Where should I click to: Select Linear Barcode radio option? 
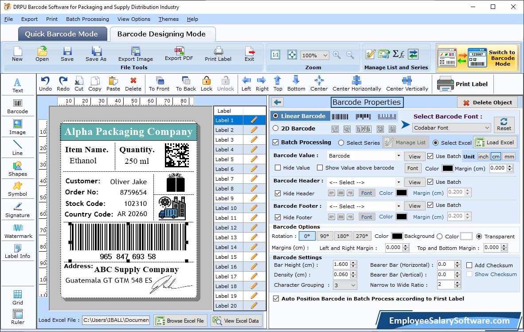point(276,116)
